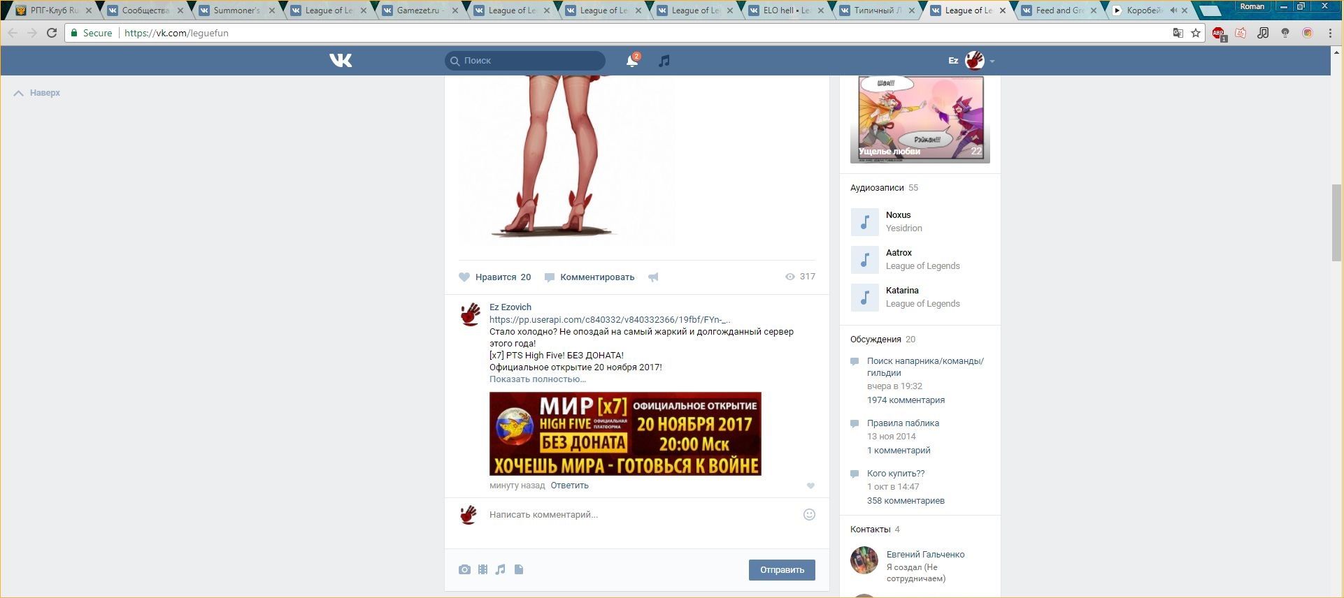
Task: Open the Кого купить?? discussion
Action: click(896, 474)
